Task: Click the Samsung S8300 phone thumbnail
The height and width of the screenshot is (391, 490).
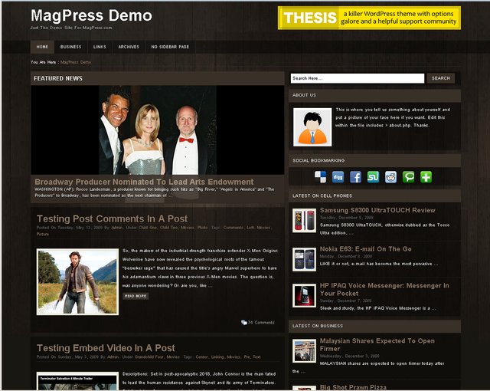Action: click(304, 221)
